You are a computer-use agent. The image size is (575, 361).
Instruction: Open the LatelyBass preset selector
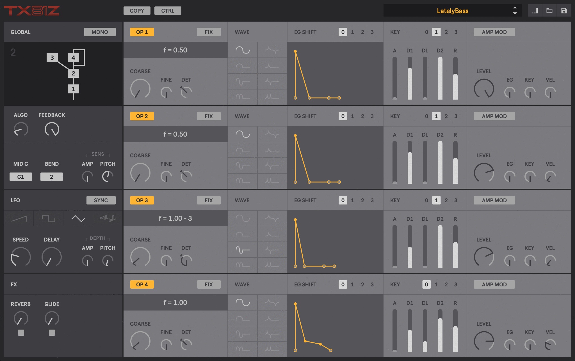point(452,11)
